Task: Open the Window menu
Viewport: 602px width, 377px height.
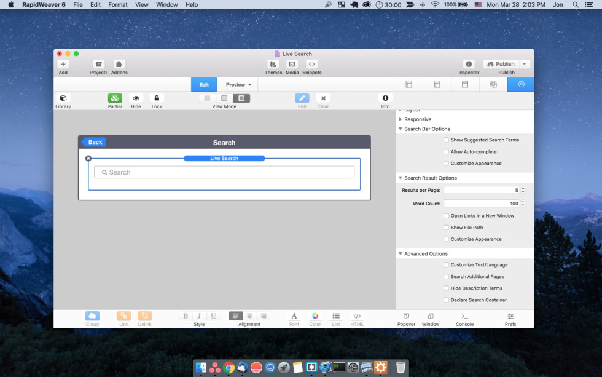Action: pos(166,4)
